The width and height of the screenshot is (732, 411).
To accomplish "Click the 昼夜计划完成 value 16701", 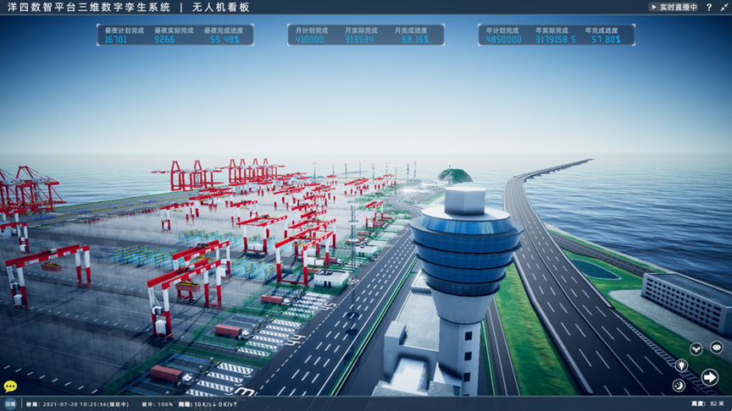I will point(116,39).
